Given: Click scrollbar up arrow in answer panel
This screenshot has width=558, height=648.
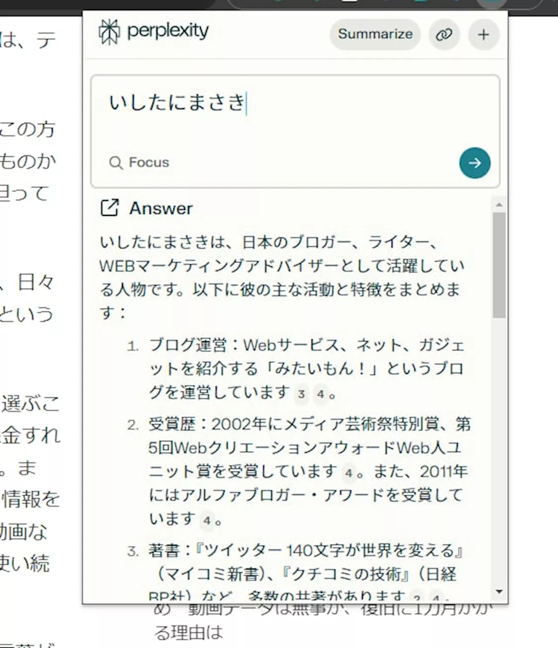Looking at the screenshot, I should click(x=499, y=204).
